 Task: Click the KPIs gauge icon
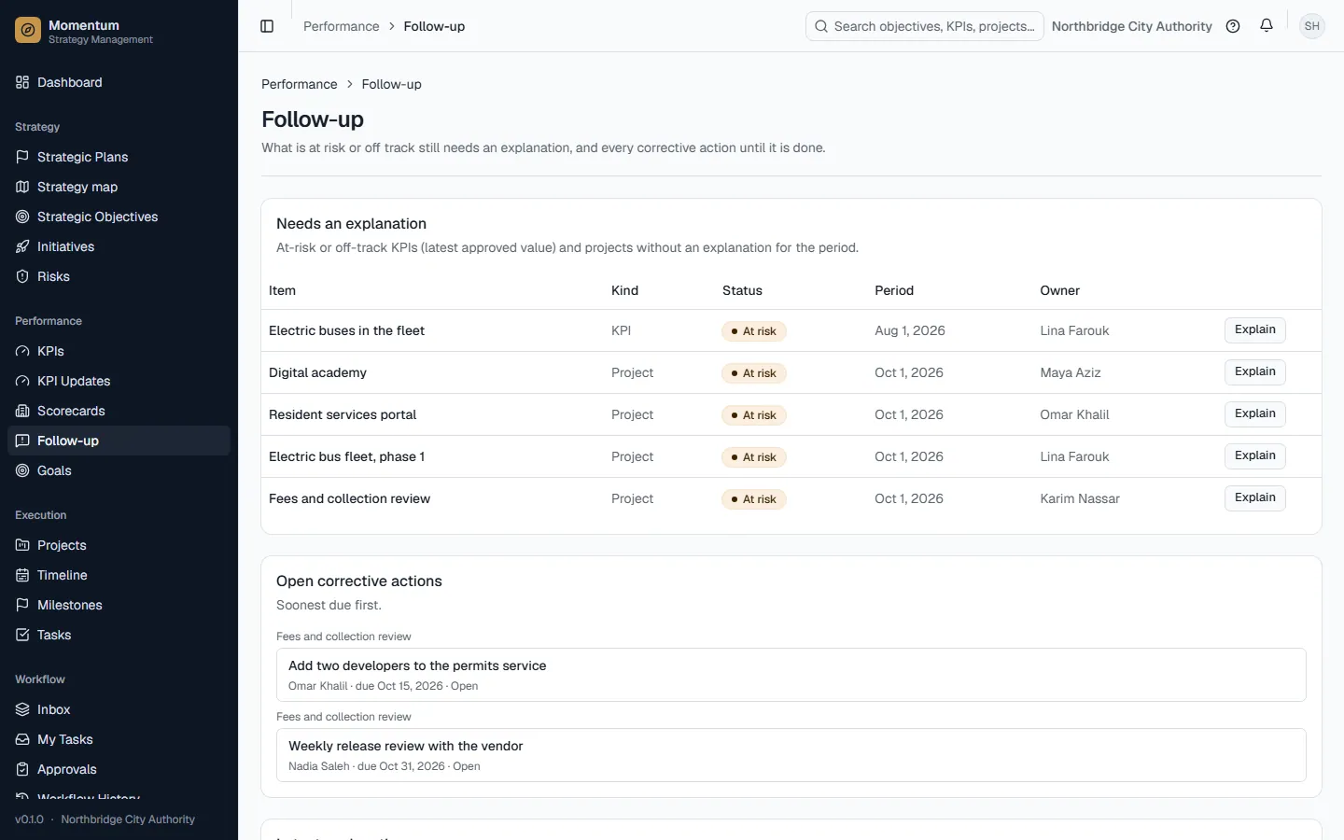pyautogui.click(x=22, y=351)
